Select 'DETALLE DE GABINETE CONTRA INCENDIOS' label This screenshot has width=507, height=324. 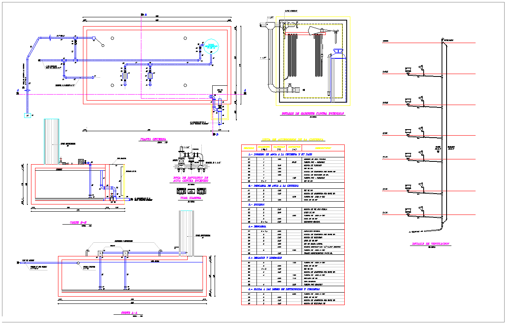pos(311,114)
